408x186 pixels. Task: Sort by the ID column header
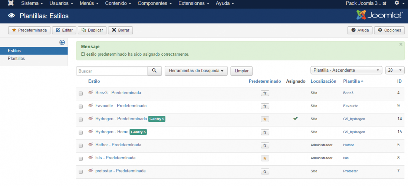point(399,81)
